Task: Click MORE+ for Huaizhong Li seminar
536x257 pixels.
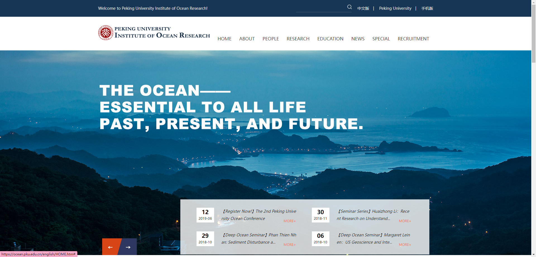Action: point(405,221)
